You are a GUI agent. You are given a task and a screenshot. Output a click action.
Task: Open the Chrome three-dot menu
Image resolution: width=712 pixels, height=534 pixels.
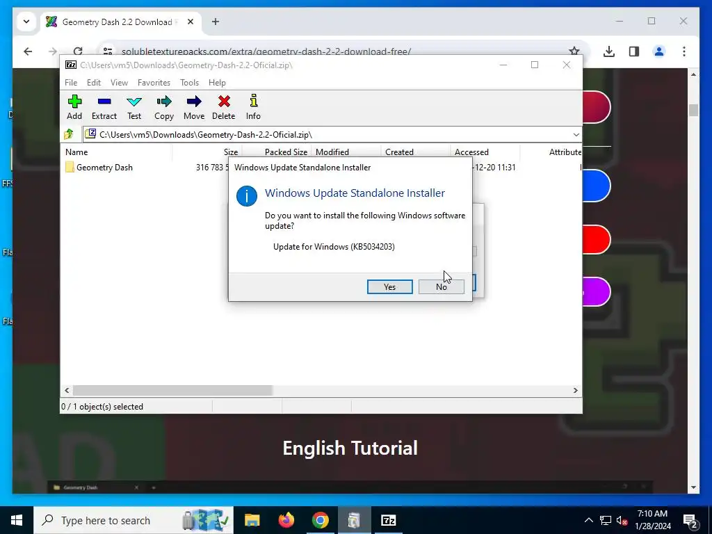click(684, 51)
